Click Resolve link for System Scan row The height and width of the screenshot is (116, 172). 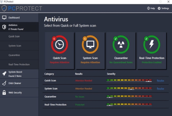[x=160, y=89]
